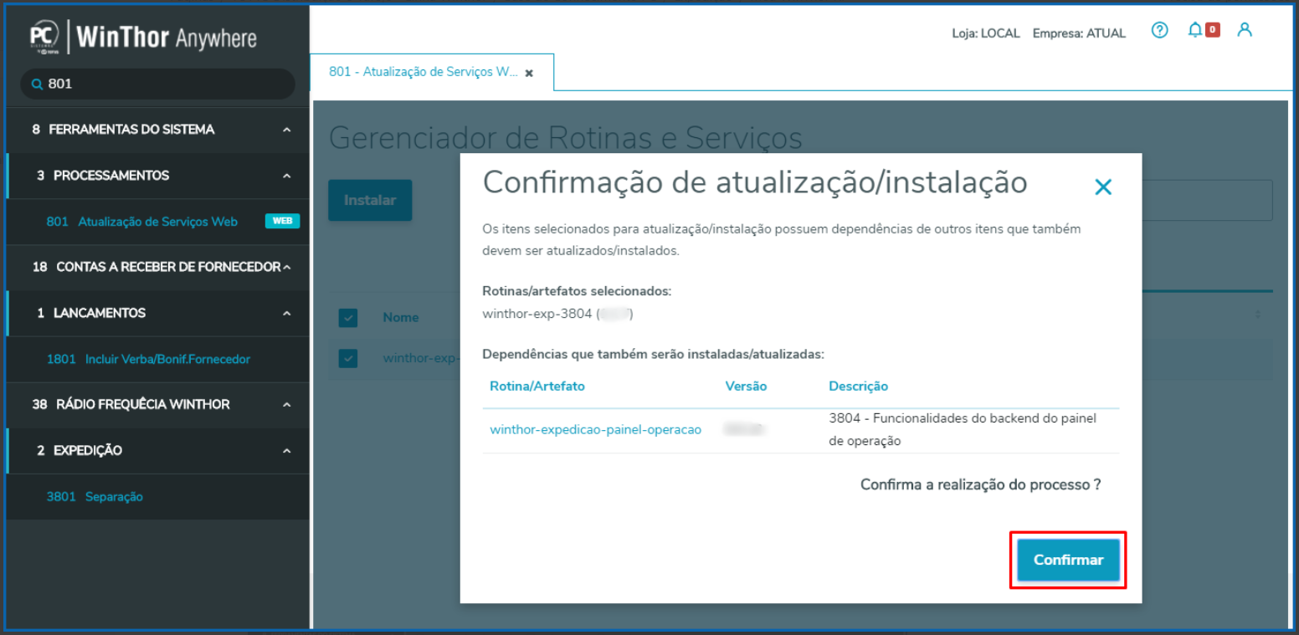This screenshot has width=1299, height=635.
Task: Click the Gerenciador de Rotinas e Serviços heading
Action: tap(565, 138)
